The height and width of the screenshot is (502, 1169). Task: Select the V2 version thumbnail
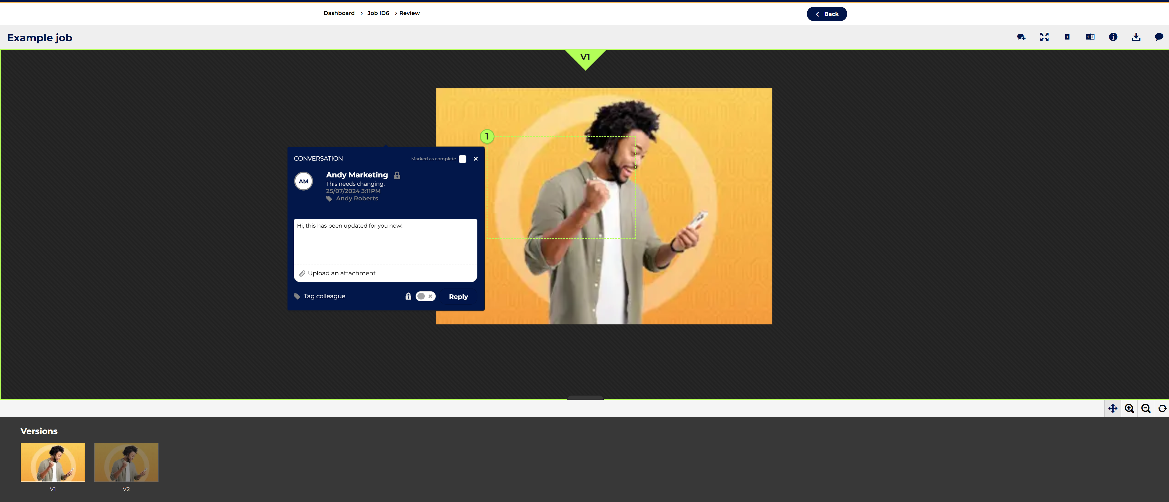click(126, 462)
